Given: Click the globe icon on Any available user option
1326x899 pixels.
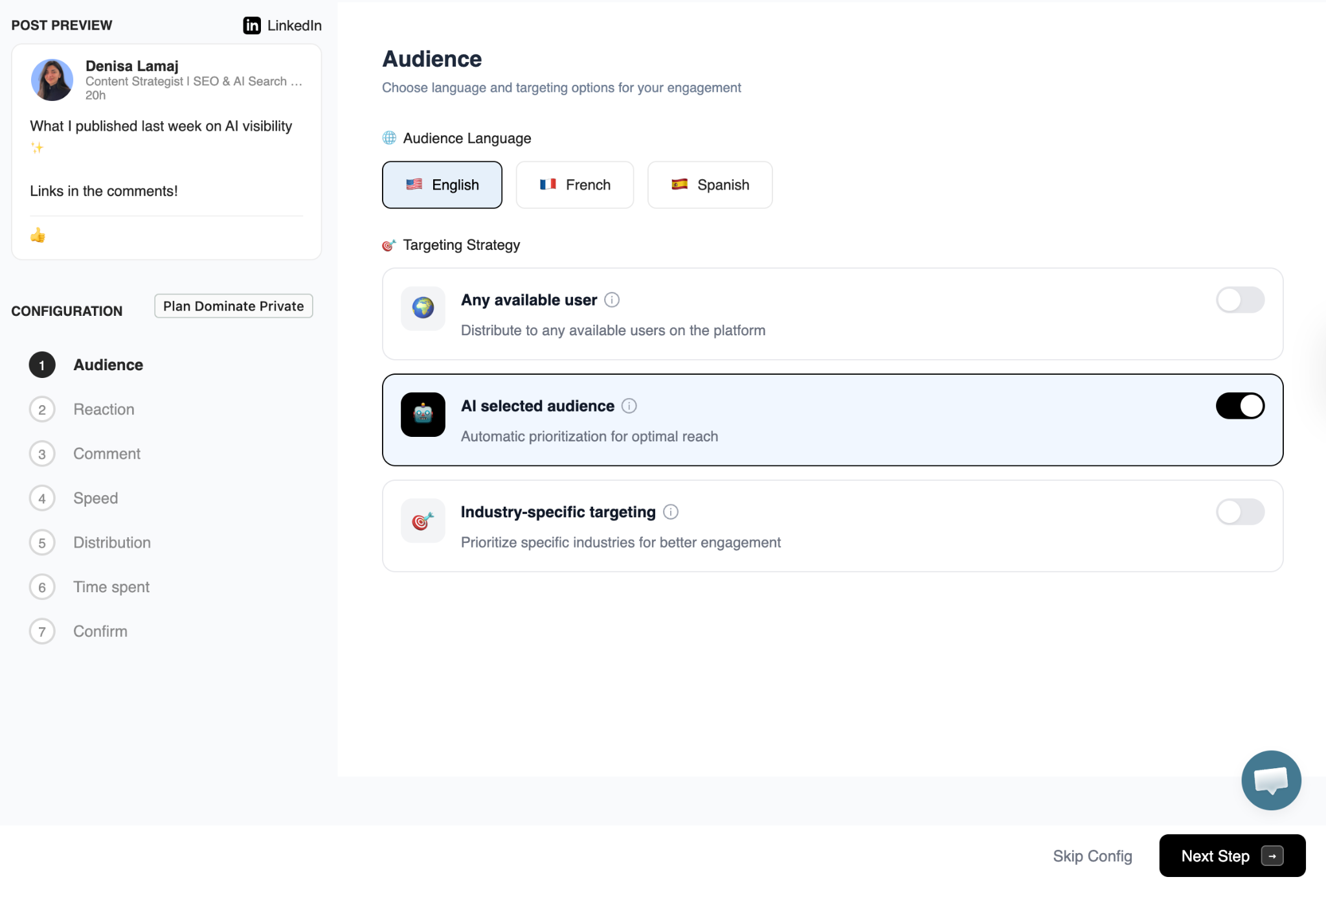Looking at the screenshot, I should tap(422, 309).
